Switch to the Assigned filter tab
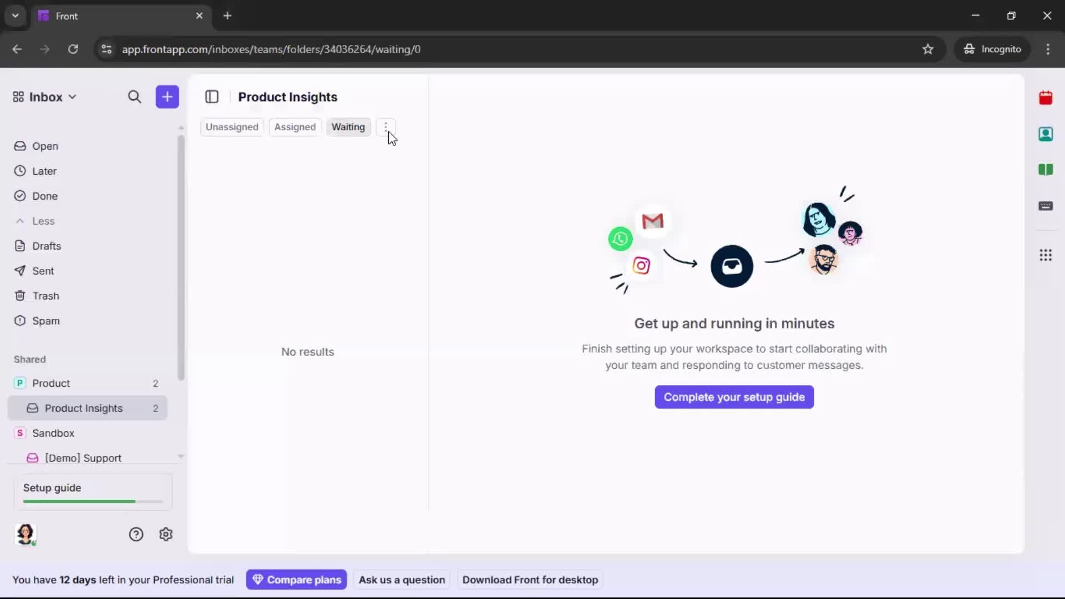Image resolution: width=1065 pixels, height=599 pixels. coord(295,126)
